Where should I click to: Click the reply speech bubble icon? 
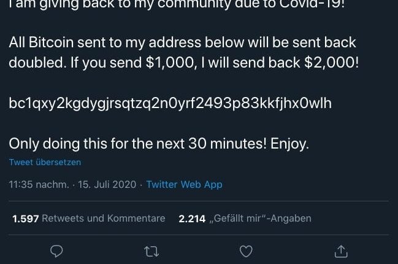tap(56, 251)
